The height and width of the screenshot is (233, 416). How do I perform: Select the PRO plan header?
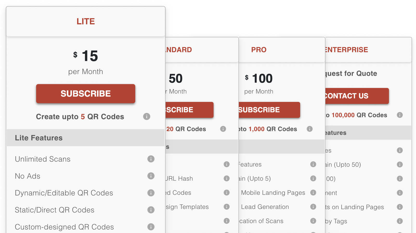point(259,50)
